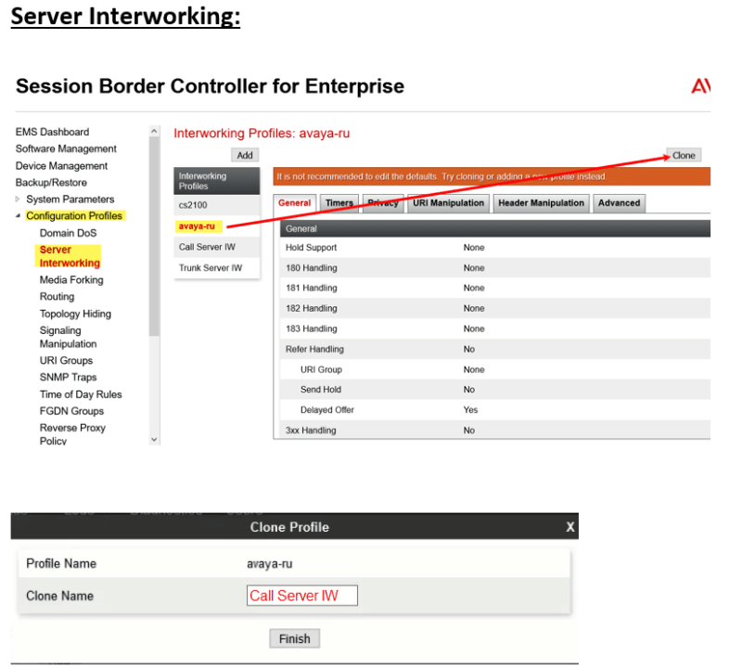This screenshot has width=742, height=669.
Task: Click Send Hold row label
Action: (320, 389)
